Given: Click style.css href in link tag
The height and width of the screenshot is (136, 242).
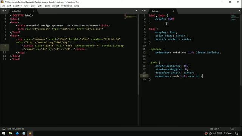Looking at the screenshot, I should tap(93, 29).
